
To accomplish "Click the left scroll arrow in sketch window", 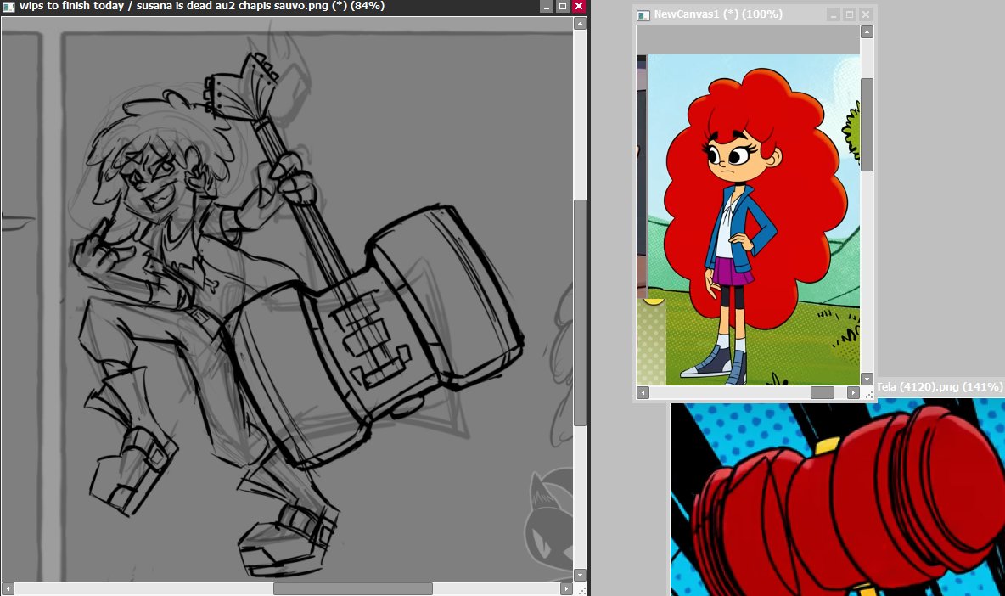I will 8,588.
